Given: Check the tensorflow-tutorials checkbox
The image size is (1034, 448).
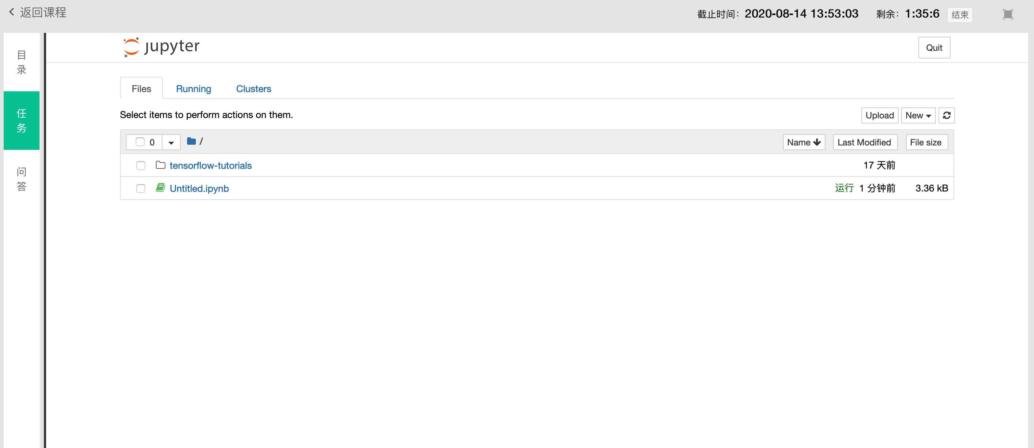Looking at the screenshot, I should (141, 166).
